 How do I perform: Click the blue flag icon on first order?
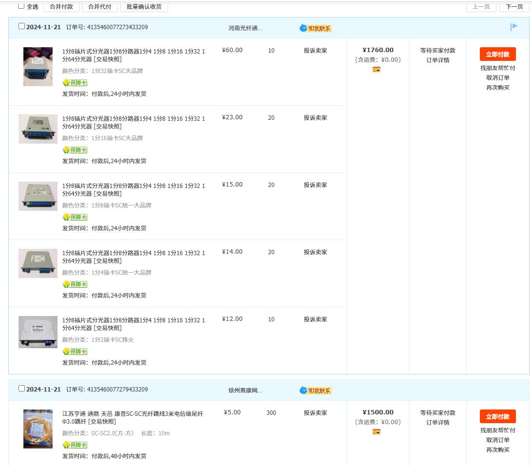click(513, 27)
